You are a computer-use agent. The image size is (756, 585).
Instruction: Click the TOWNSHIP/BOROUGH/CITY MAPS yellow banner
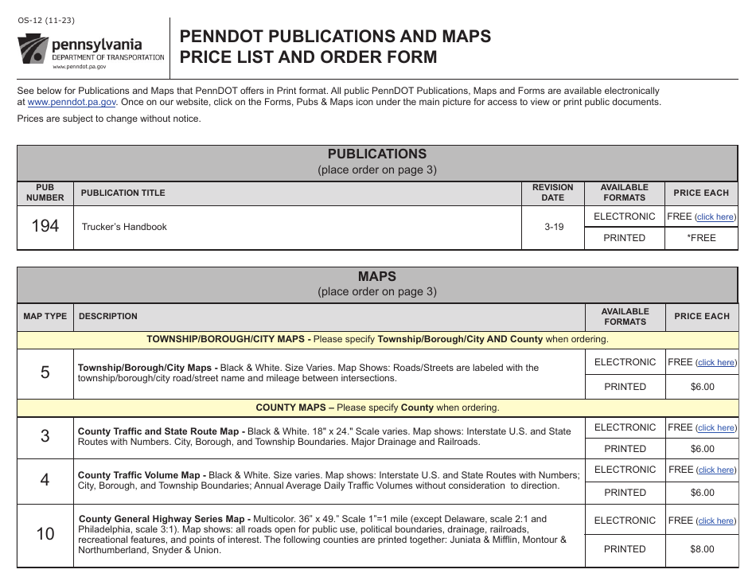pos(377,338)
